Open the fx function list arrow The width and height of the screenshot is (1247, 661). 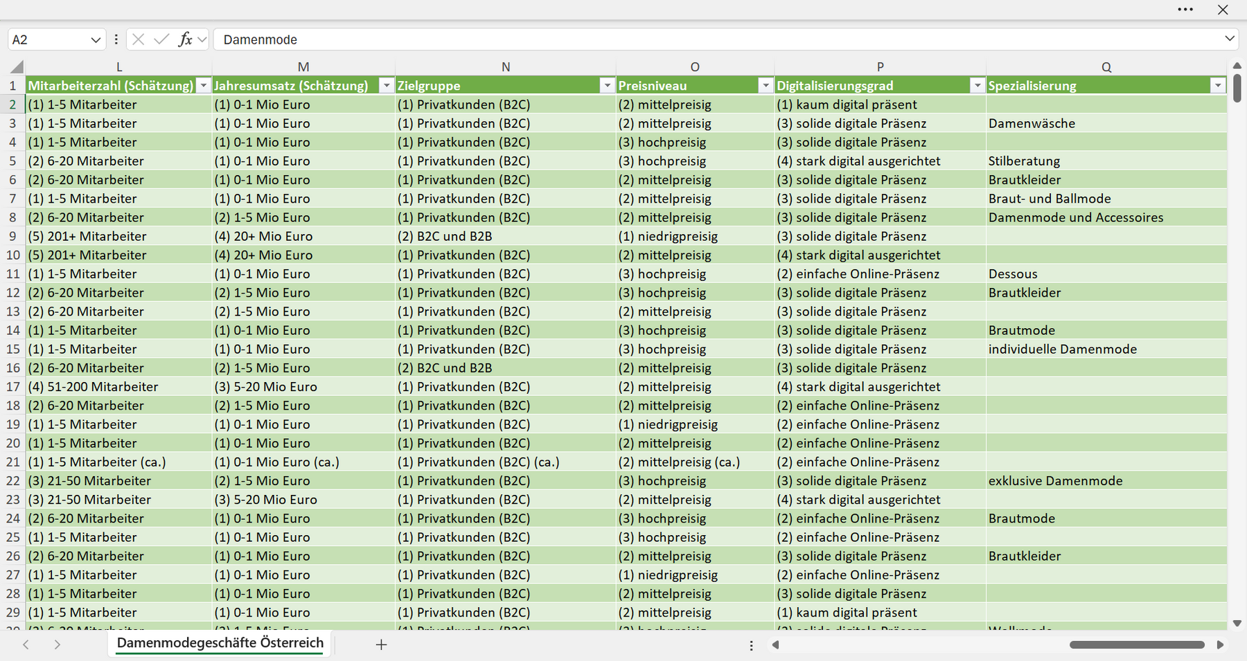coord(202,39)
